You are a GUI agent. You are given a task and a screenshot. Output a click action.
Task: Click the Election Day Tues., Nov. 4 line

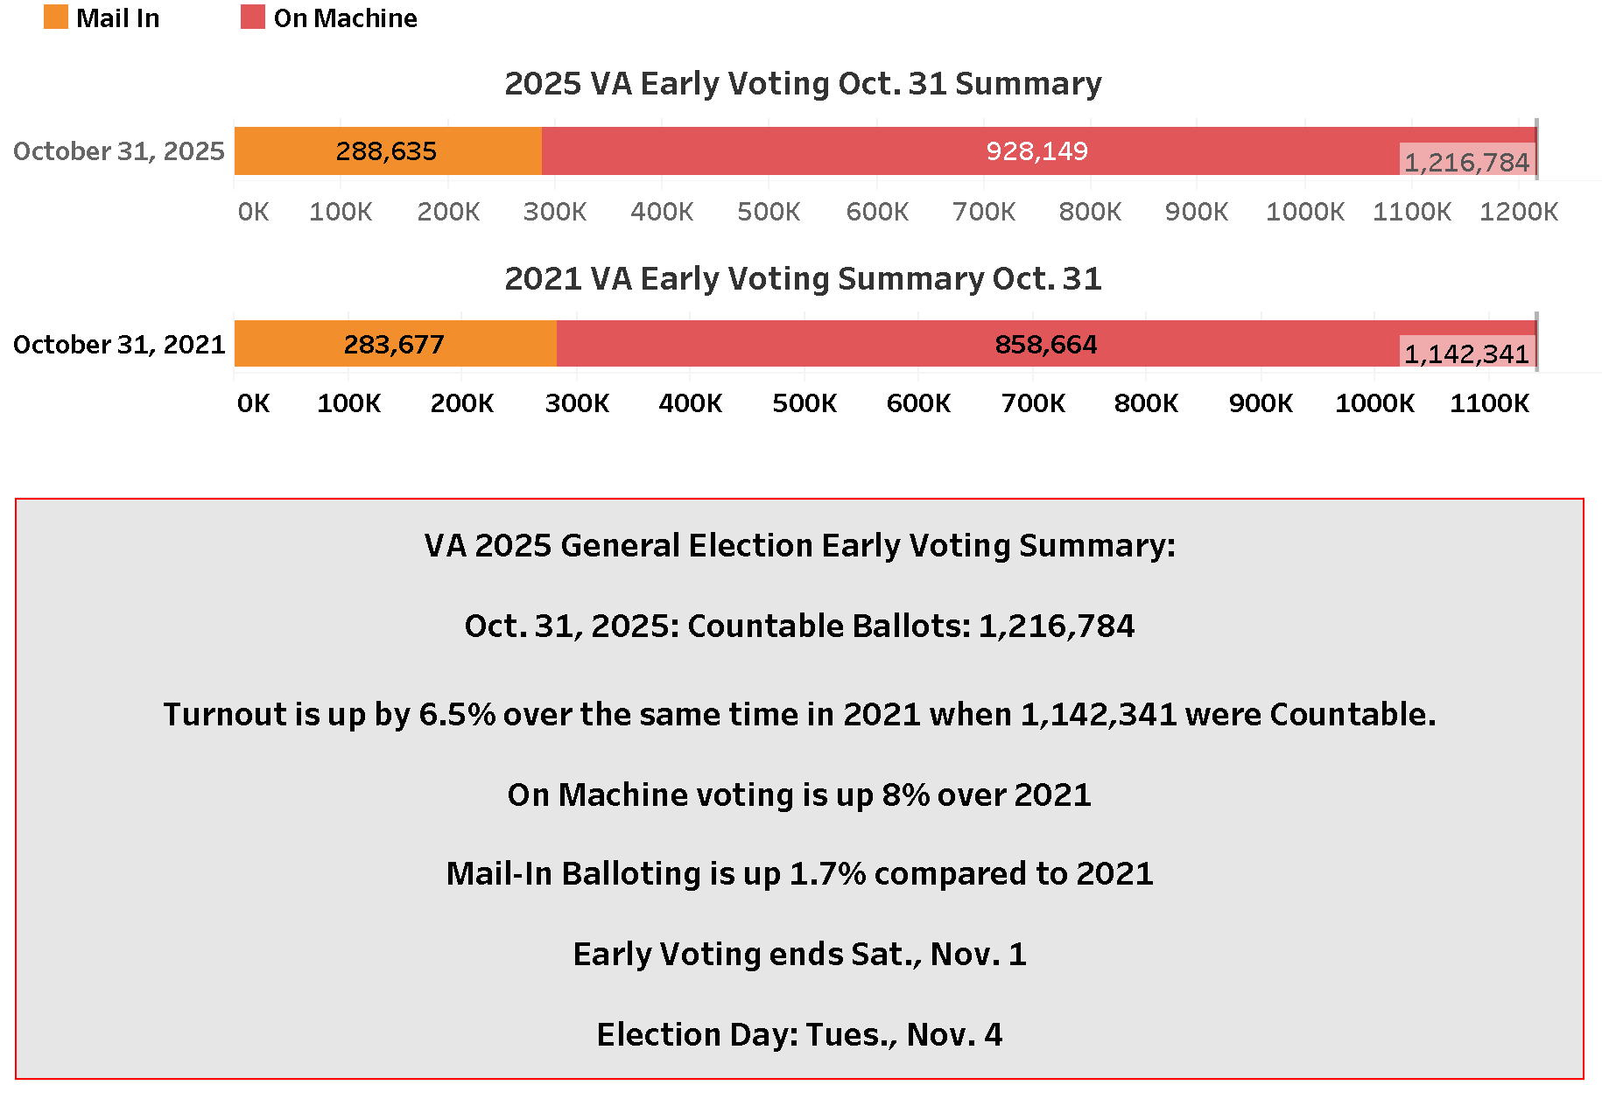click(799, 1035)
